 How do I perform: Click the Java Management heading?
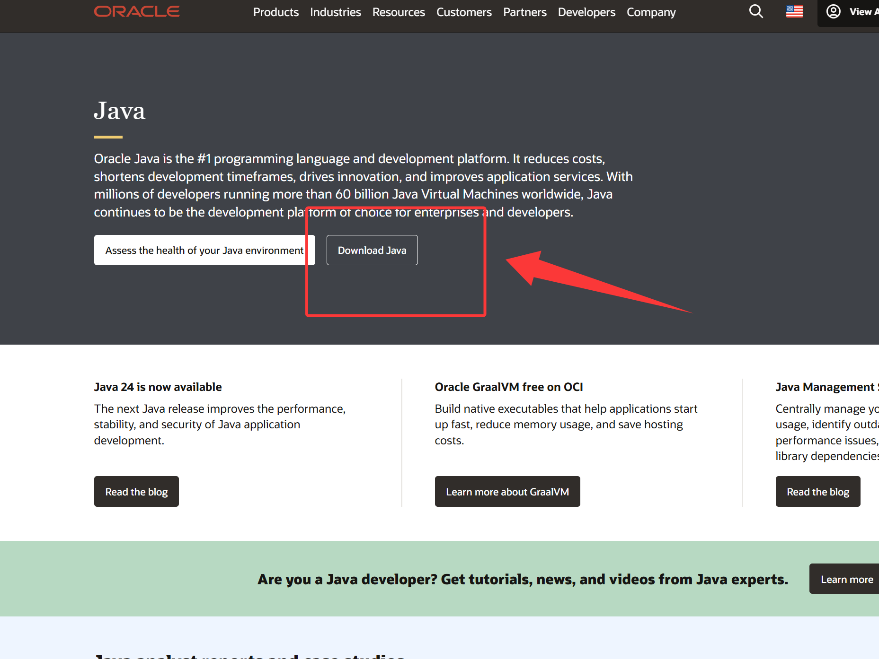[x=827, y=387]
